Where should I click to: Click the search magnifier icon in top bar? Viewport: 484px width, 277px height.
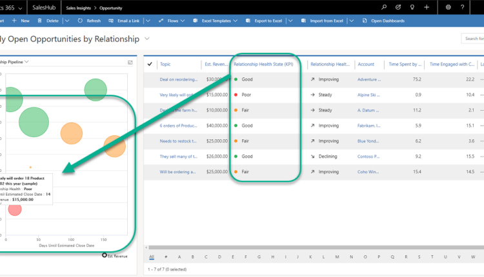pyautogui.click(x=385, y=7)
